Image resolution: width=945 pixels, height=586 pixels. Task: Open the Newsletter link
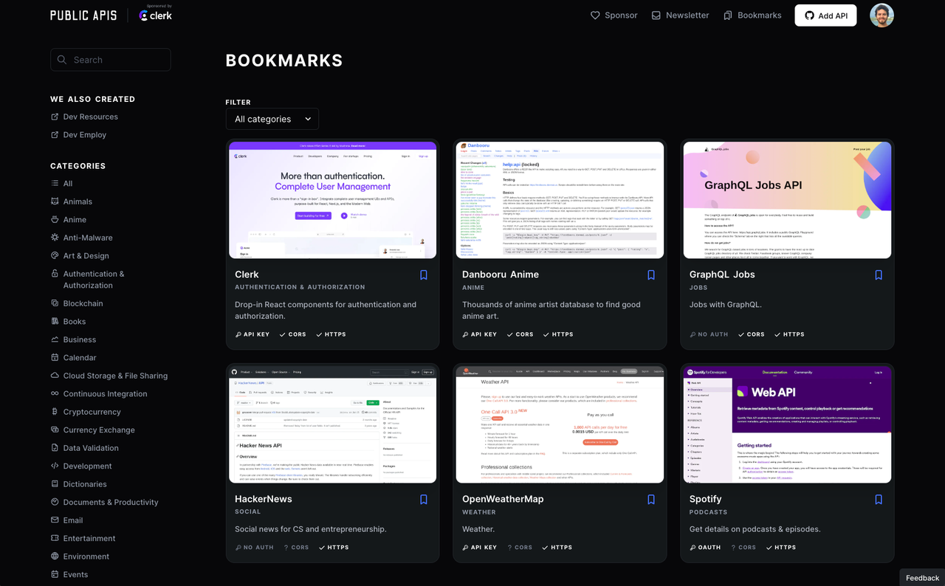(x=680, y=15)
